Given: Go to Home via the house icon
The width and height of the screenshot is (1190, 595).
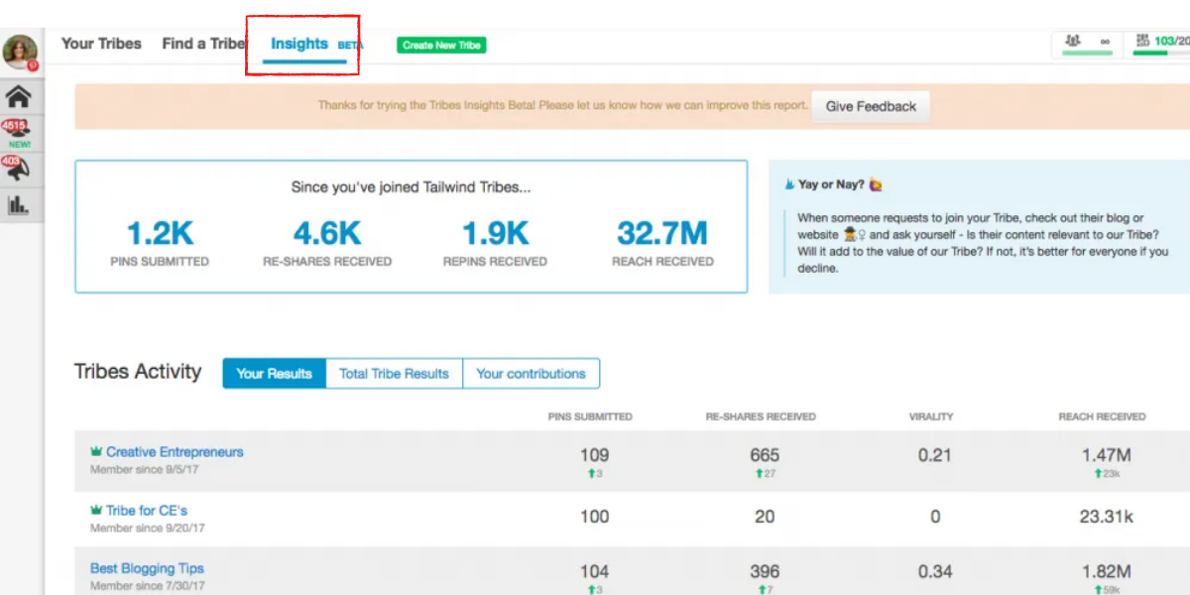Looking at the screenshot, I should click(19, 96).
